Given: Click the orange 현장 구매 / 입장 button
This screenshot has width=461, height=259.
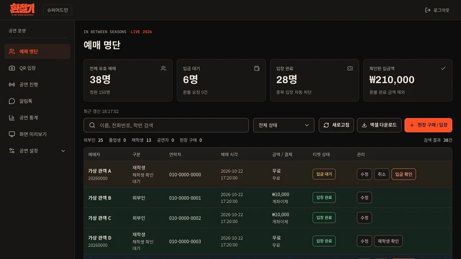Looking at the screenshot, I should (x=428, y=125).
